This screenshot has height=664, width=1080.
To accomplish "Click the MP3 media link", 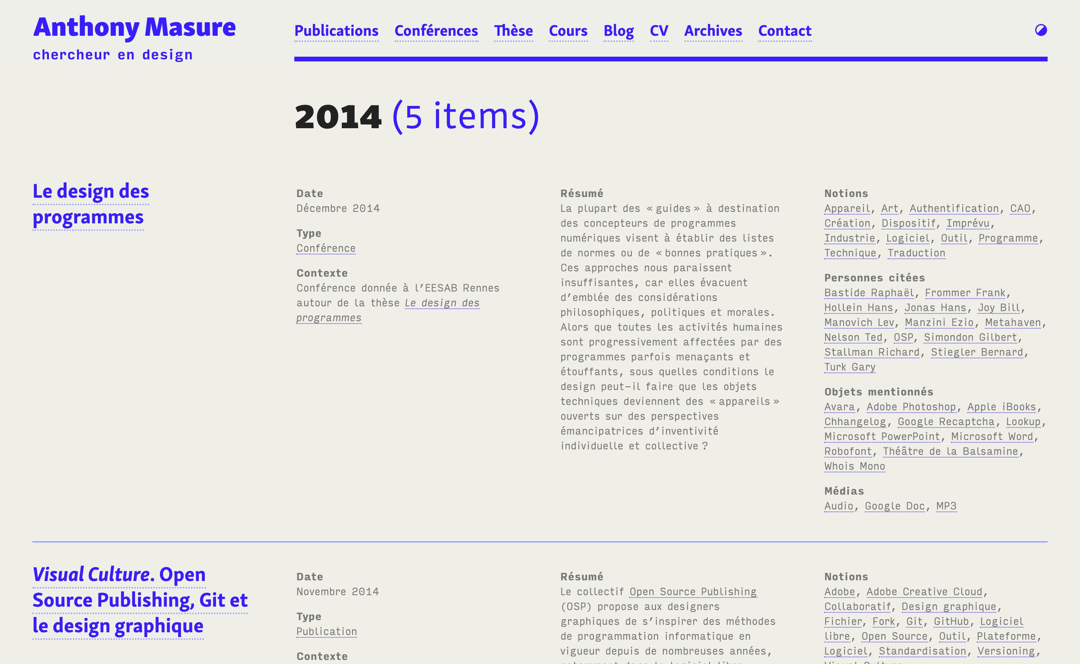I will (946, 506).
